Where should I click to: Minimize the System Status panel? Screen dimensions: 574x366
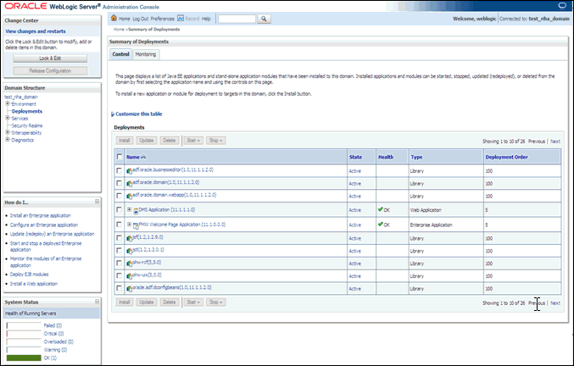coord(97,302)
